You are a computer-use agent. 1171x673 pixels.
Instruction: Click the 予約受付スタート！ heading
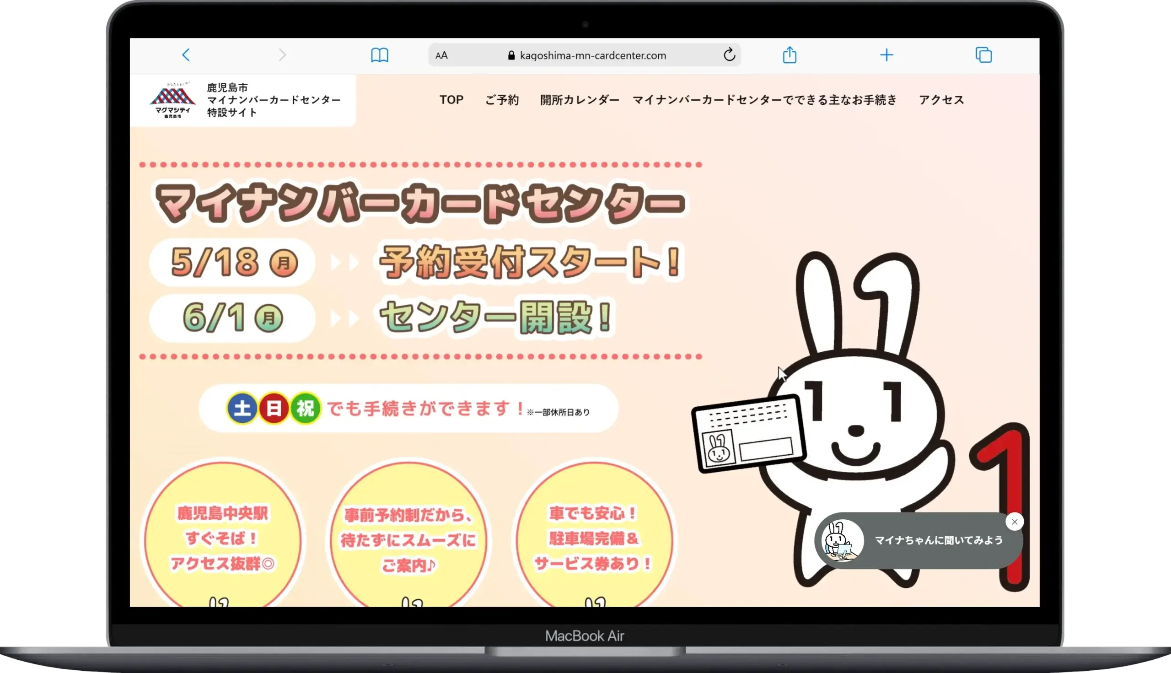click(531, 262)
